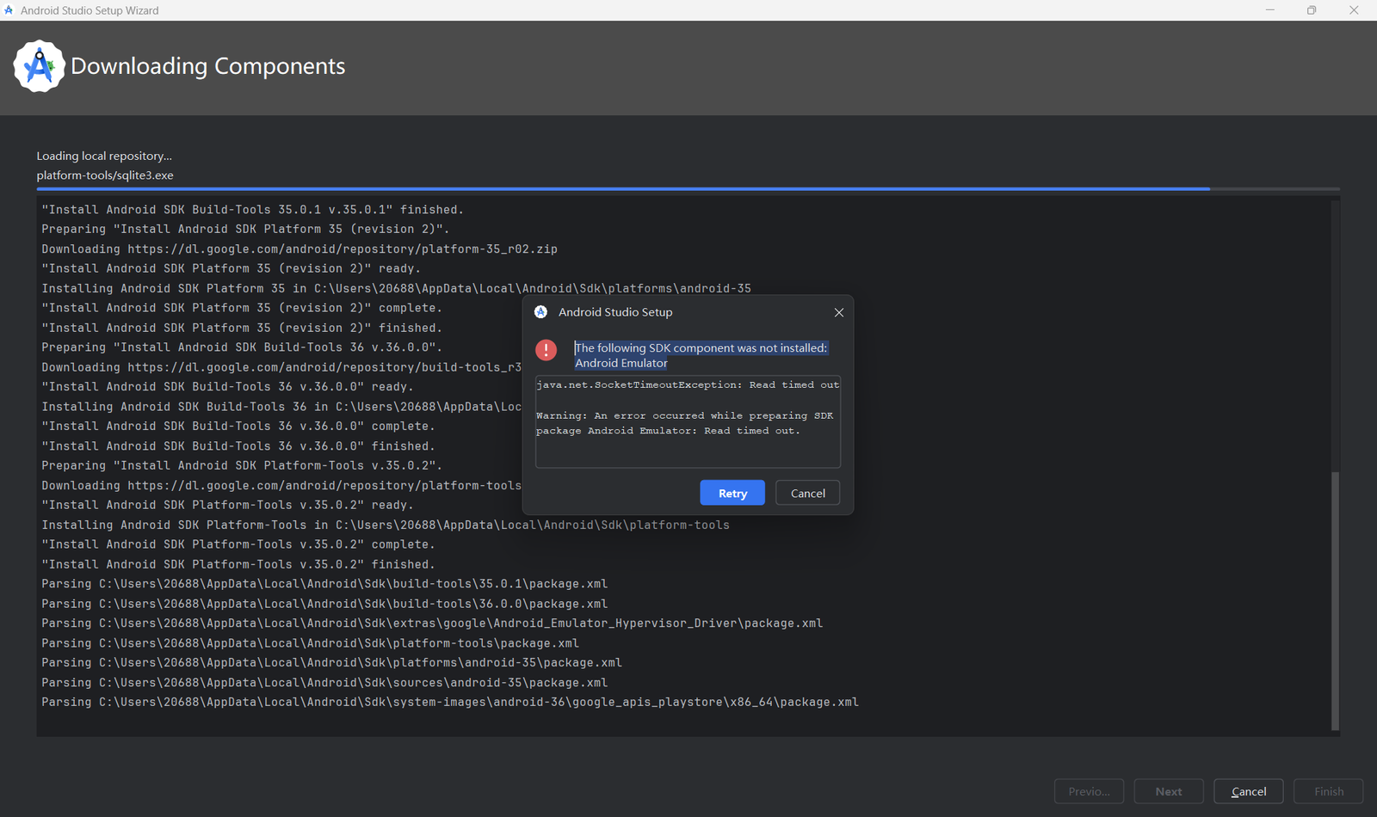Click the Android Studio icon in the window title bar

click(9, 10)
